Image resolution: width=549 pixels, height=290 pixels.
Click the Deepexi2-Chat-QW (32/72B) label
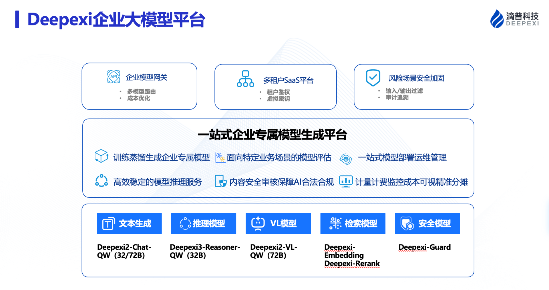[124, 251]
